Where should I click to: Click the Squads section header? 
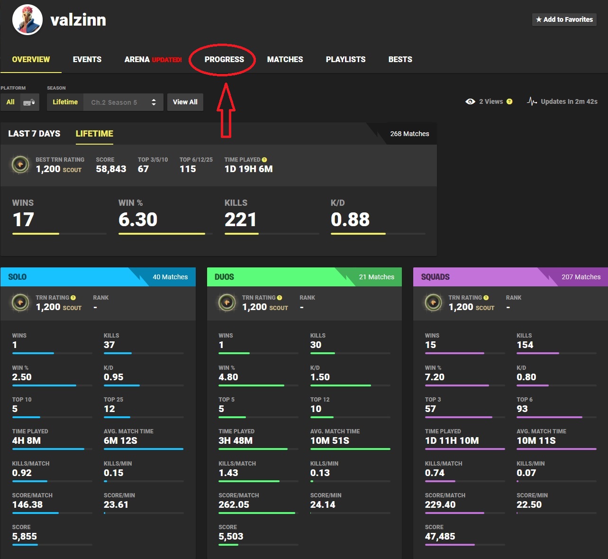click(510, 277)
